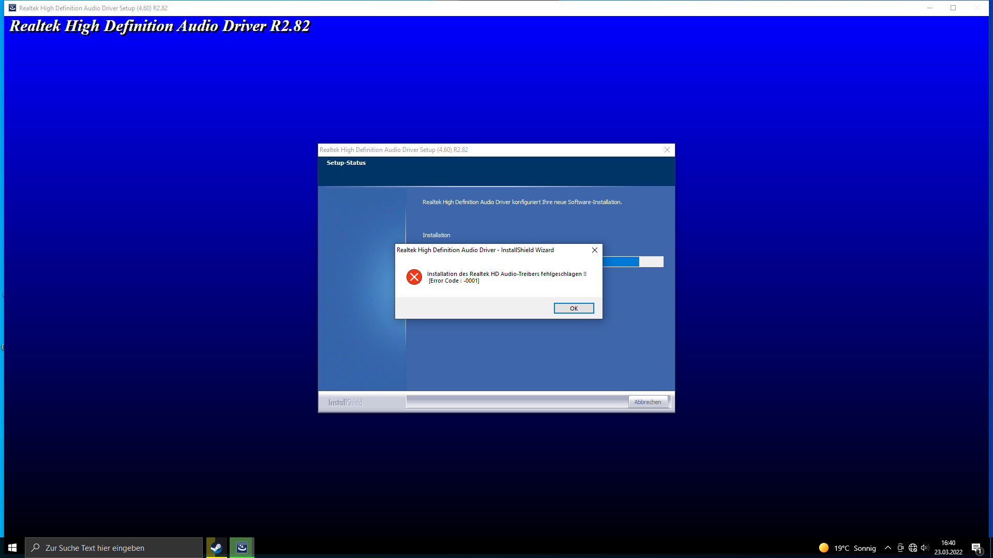993x558 pixels.
Task: Open Steam from the taskbar
Action: point(216,548)
